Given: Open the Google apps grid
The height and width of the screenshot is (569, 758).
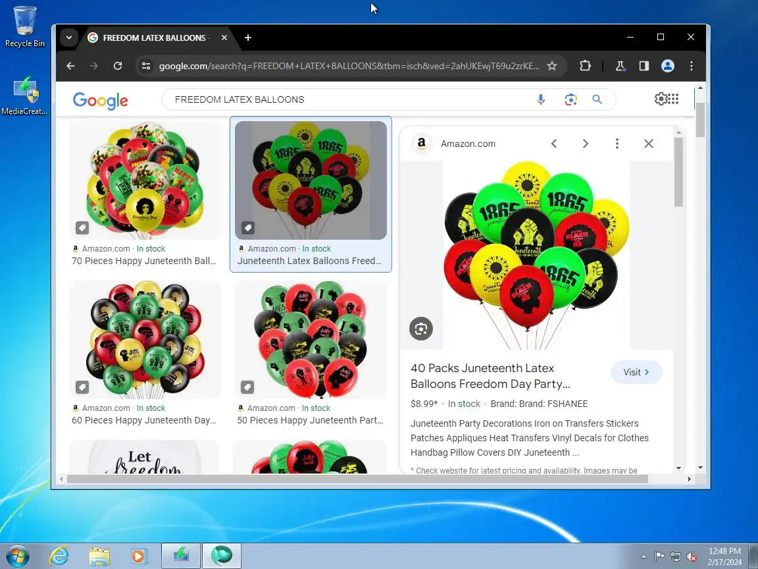Looking at the screenshot, I should tap(673, 99).
